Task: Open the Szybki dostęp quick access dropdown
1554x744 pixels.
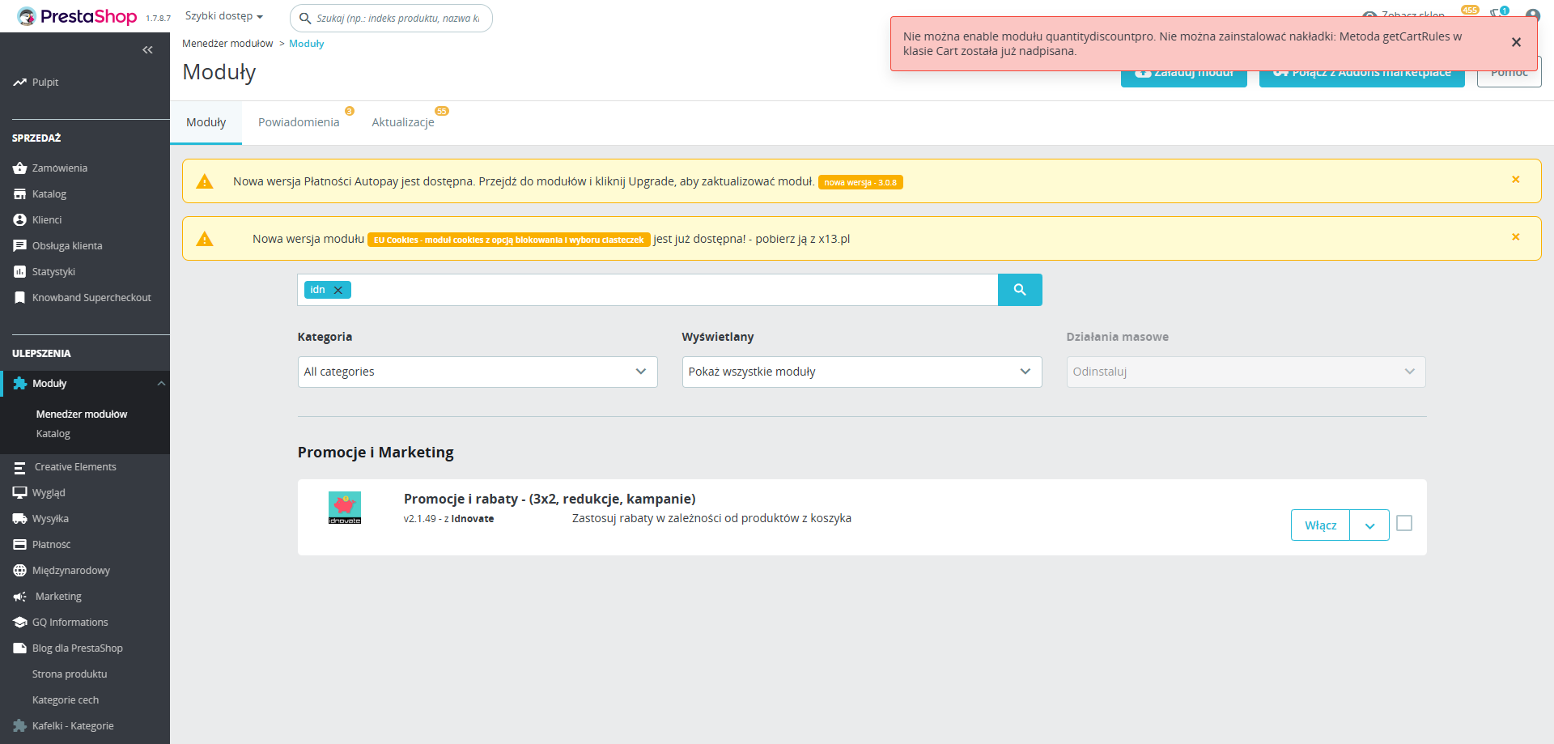Action: (x=224, y=16)
